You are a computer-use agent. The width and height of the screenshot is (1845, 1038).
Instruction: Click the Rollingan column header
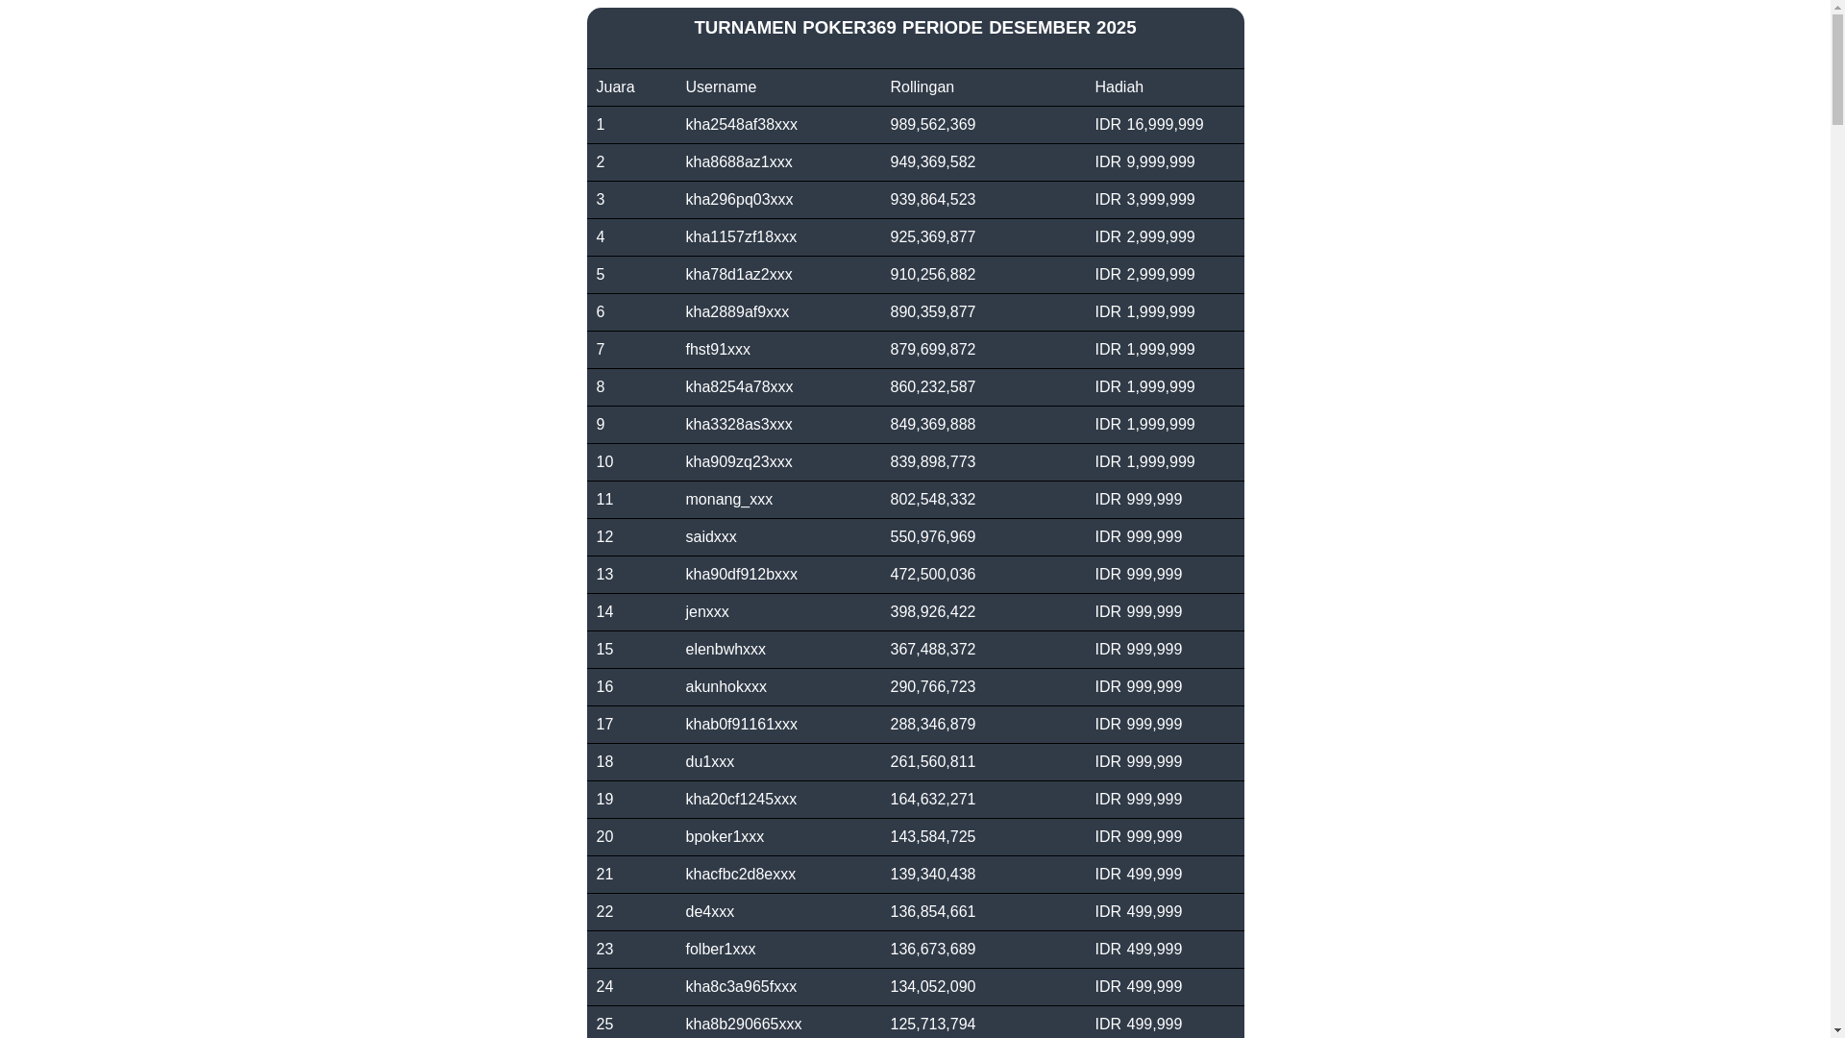coord(921,87)
